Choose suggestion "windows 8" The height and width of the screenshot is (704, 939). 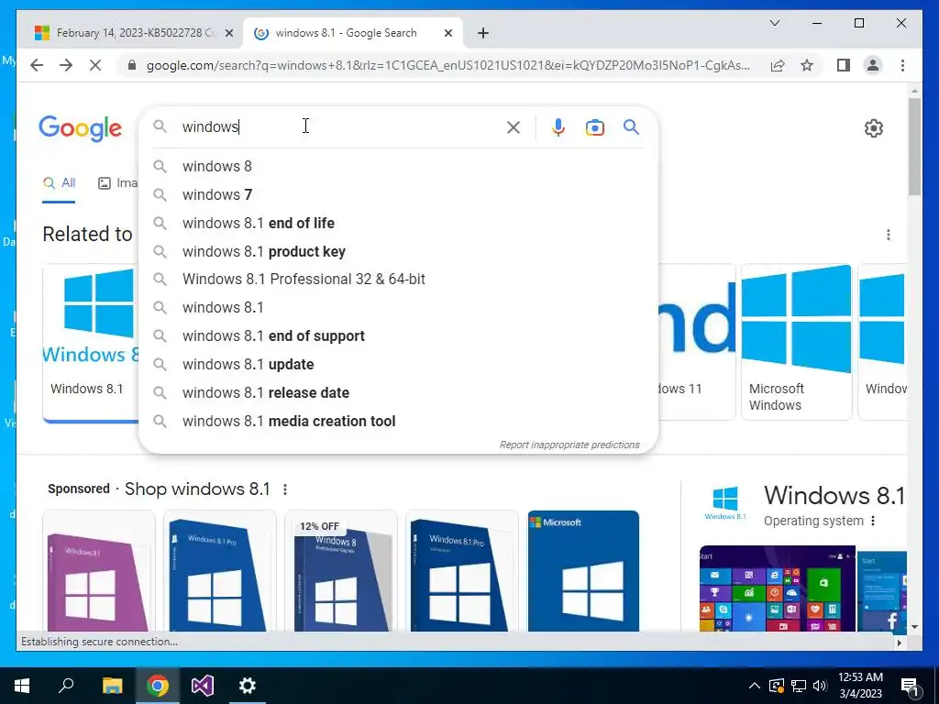coord(398,166)
